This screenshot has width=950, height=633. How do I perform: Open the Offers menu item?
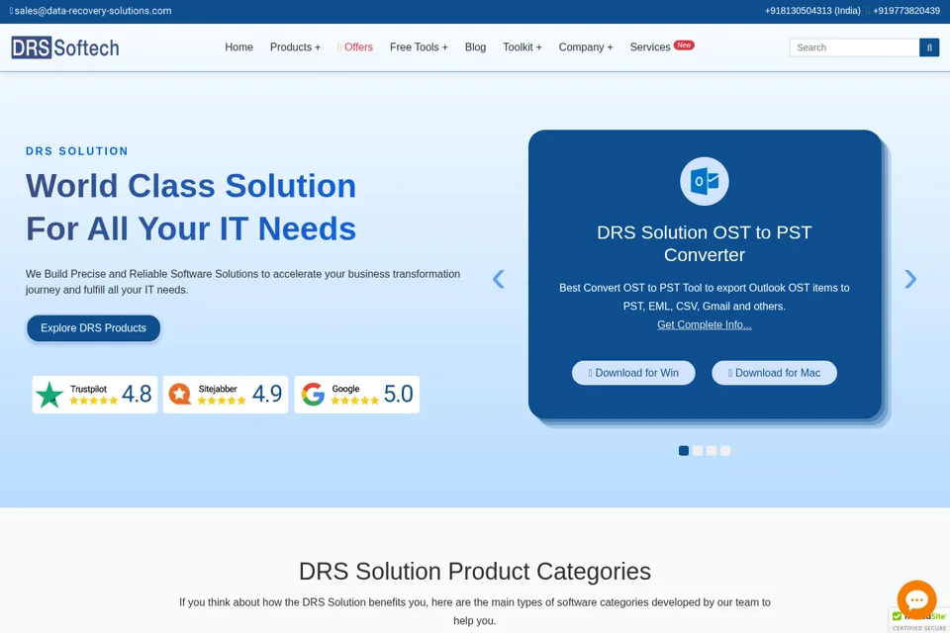pos(355,47)
